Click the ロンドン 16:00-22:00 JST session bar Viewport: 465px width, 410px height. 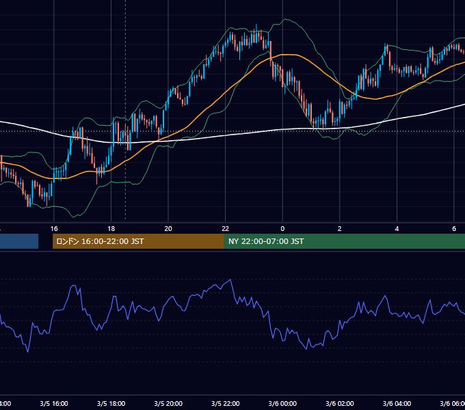138,241
